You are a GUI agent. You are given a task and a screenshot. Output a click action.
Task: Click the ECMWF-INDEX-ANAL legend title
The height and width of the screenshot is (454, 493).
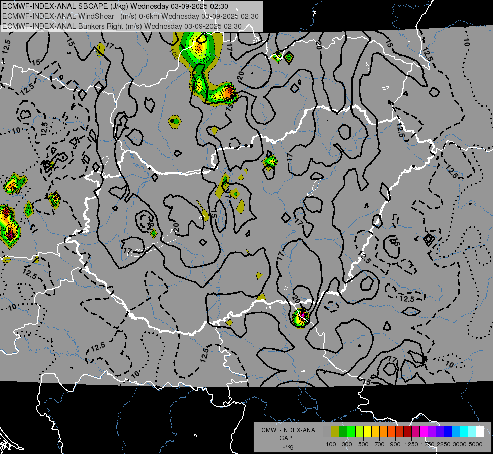(288, 430)
